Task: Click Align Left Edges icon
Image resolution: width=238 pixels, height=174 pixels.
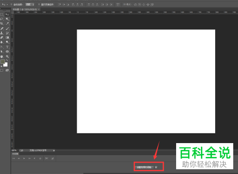Action: pyautogui.click(x=73, y=5)
